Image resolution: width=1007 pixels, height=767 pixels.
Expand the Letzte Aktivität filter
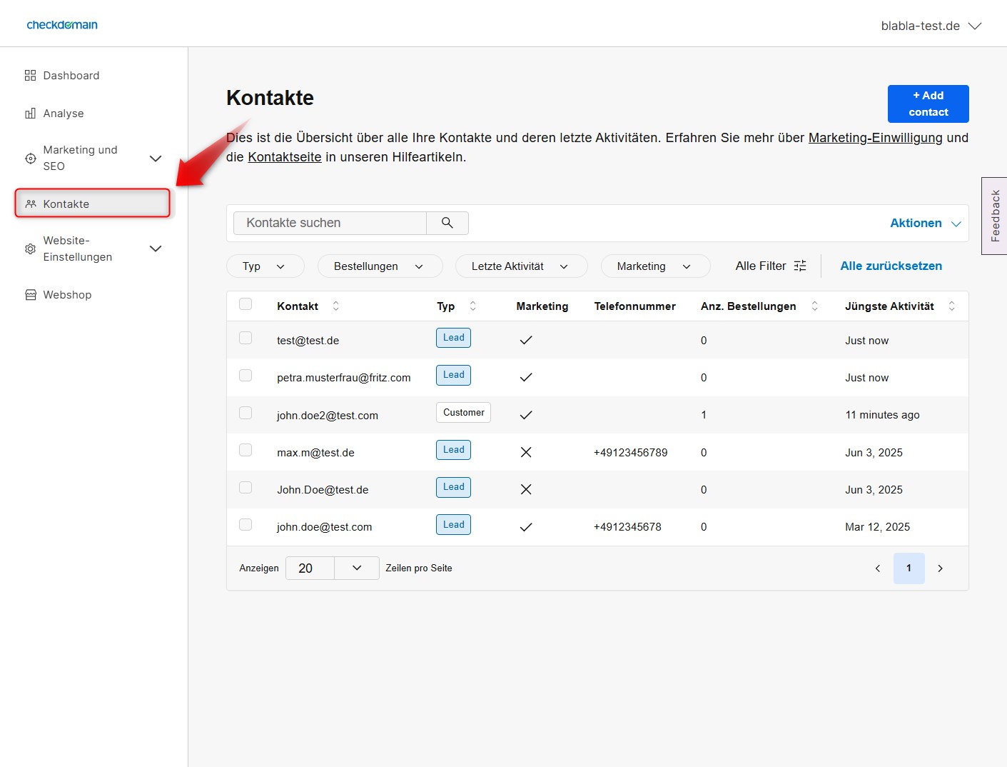click(x=520, y=266)
